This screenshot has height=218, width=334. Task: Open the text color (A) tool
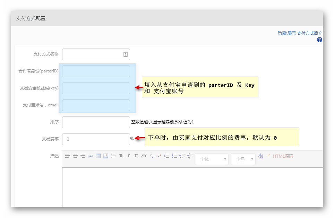(260, 156)
